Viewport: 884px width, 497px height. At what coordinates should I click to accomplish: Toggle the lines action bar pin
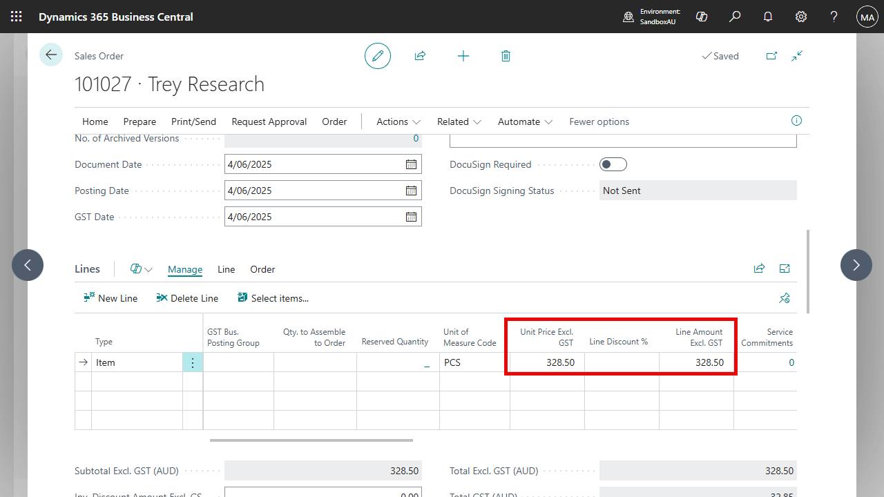tap(785, 298)
